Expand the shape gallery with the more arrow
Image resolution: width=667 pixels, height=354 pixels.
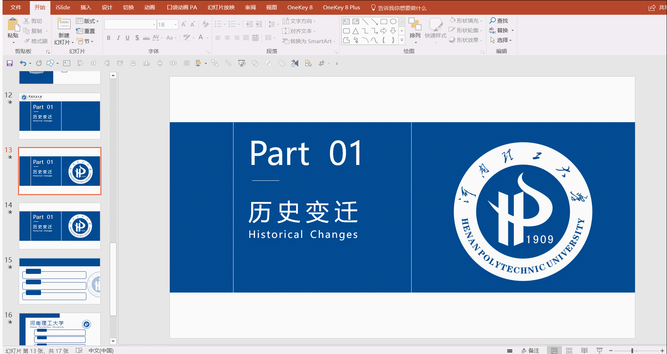point(402,40)
